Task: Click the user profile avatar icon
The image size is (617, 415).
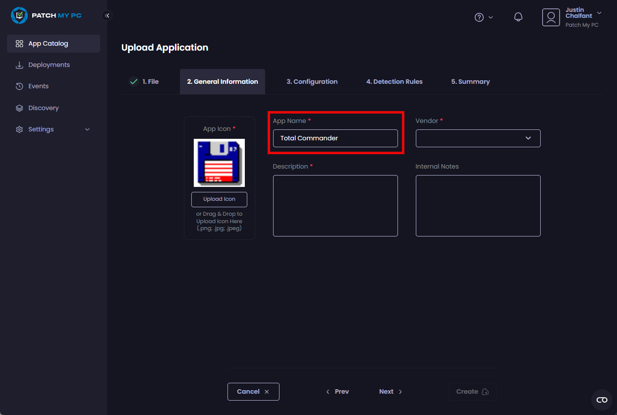Action: tap(551, 17)
